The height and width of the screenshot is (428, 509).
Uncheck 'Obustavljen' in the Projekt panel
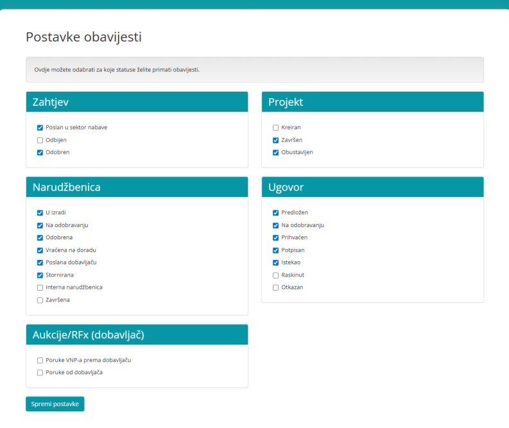click(275, 153)
